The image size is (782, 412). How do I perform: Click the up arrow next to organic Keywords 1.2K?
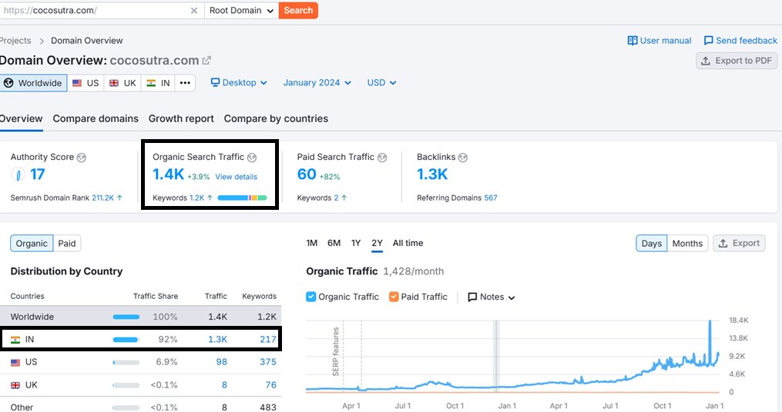[210, 198]
